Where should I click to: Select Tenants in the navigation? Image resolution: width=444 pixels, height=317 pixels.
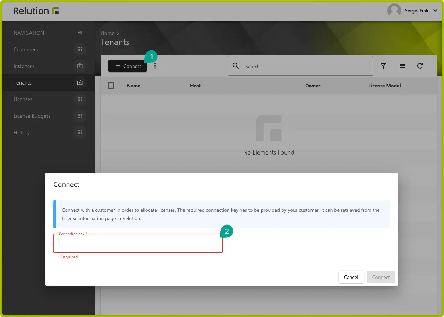point(23,83)
